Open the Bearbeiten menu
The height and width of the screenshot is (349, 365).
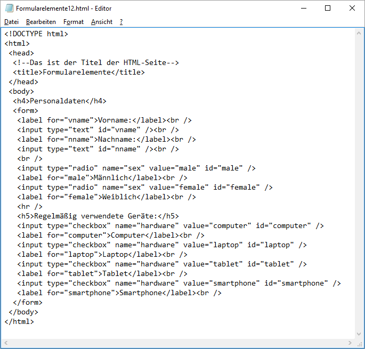41,22
